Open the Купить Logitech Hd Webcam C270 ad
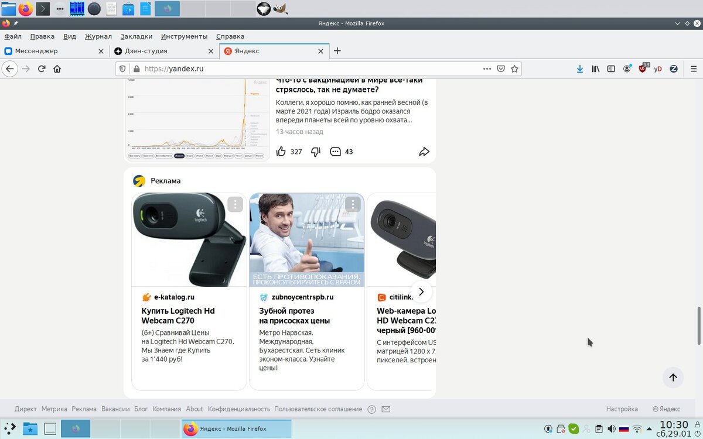 [x=178, y=315]
